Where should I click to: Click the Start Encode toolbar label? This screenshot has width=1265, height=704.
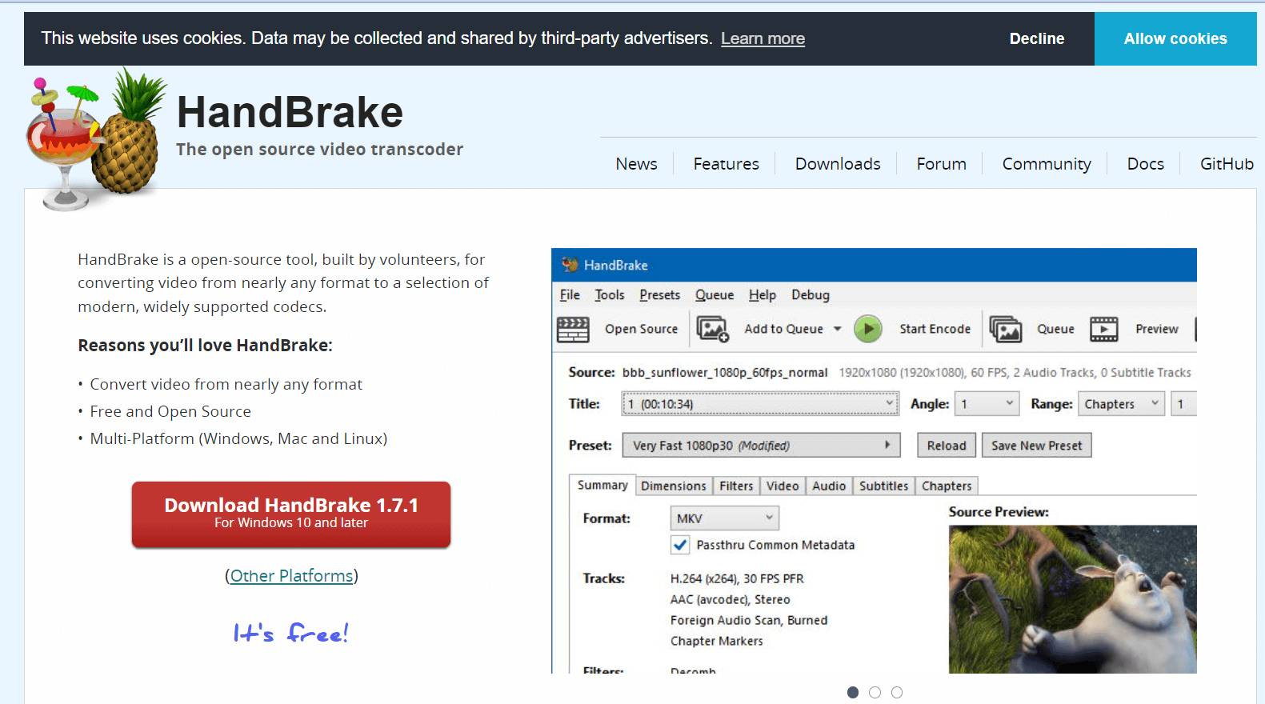tap(935, 329)
